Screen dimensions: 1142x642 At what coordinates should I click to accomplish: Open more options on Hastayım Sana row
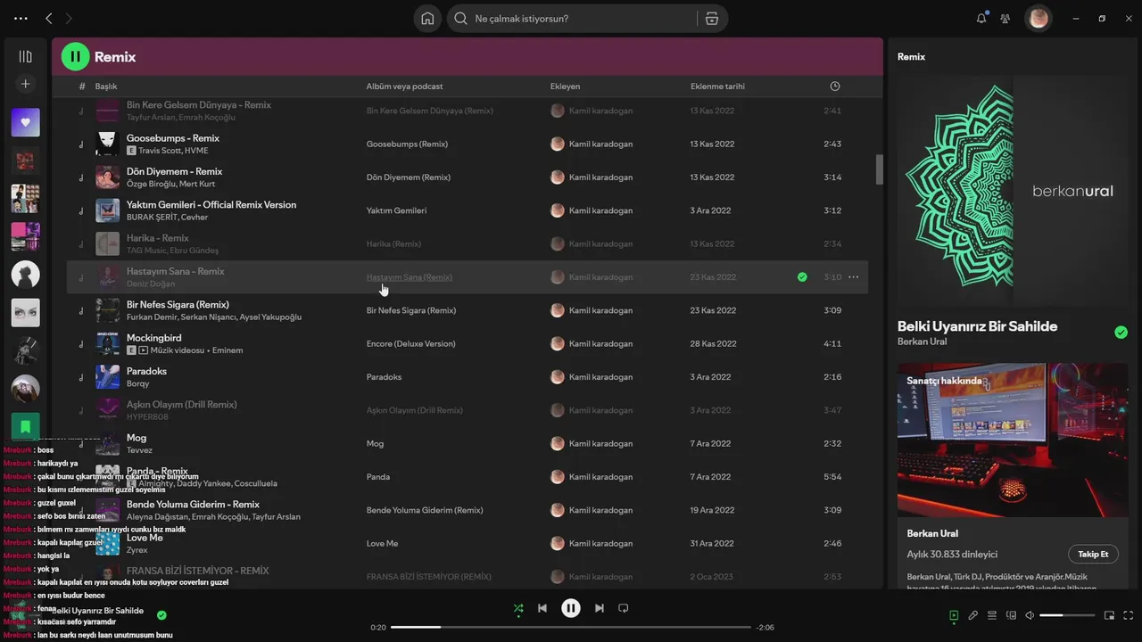(853, 277)
